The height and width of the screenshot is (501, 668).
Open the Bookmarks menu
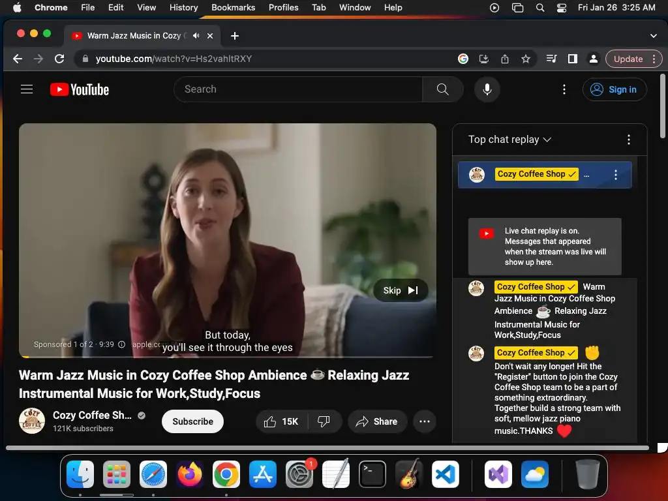233,8
